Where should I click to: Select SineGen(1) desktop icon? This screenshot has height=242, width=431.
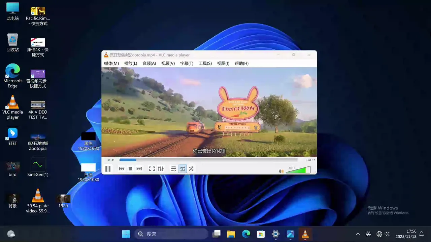tap(38, 167)
